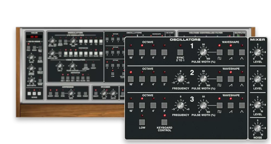Toggle Arpeggio Hold in background synth panel
This screenshot has width=271, height=144.
[x=57, y=94]
